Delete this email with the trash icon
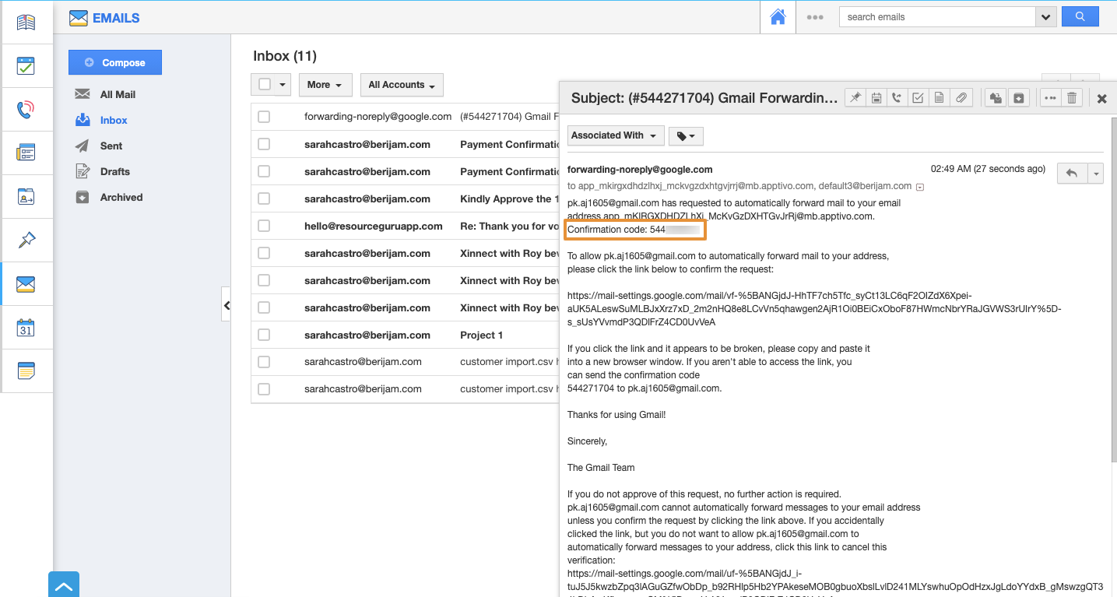The image size is (1117, 597). click(x=1072, y=98)
